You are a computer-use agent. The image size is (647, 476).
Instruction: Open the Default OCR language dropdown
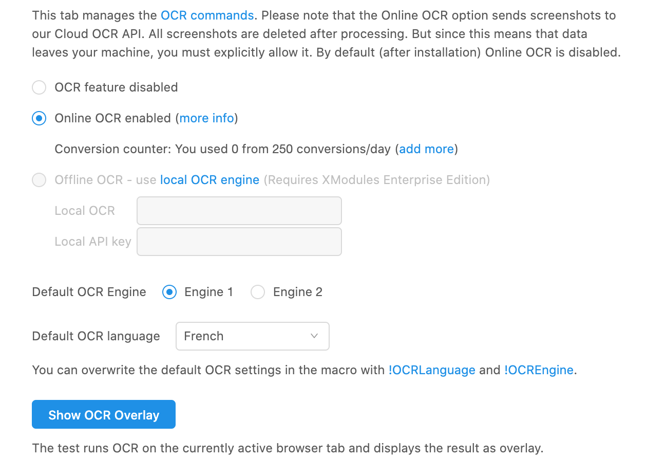coord(253,336)
